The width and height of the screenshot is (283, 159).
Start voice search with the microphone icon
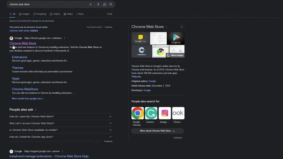[x=98, y=4]
